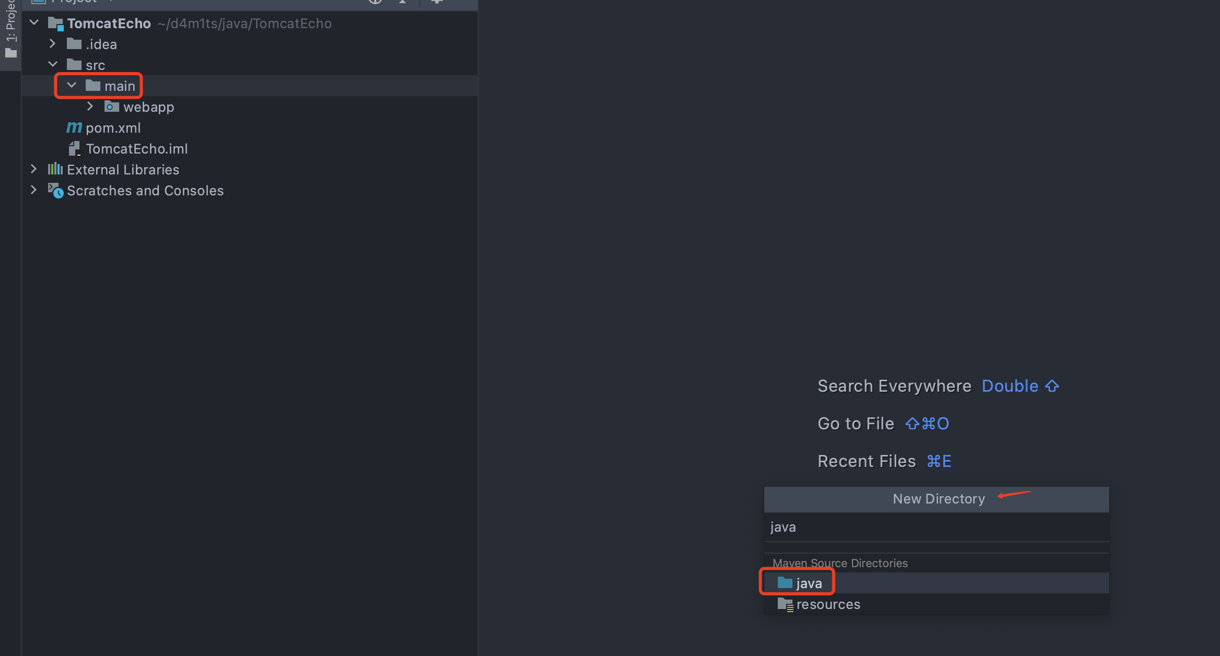Expand the webapp folder
Screen dimensions: 1220x656
tap(90, 106)
